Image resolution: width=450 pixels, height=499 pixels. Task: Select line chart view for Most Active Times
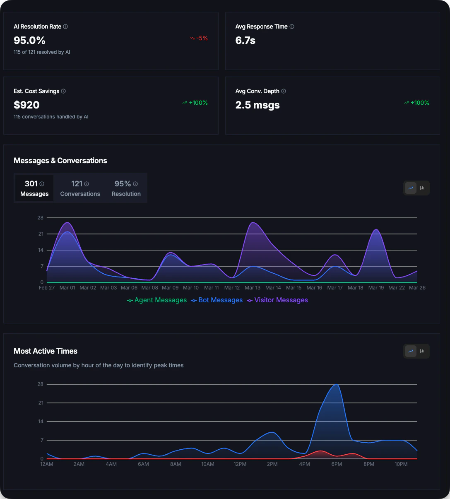click(x=410, y=351)
